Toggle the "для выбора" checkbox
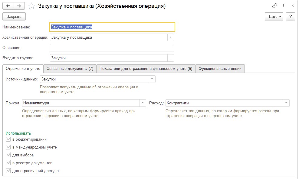This screenshot has height=180, width=299. (x=8, y=155)
